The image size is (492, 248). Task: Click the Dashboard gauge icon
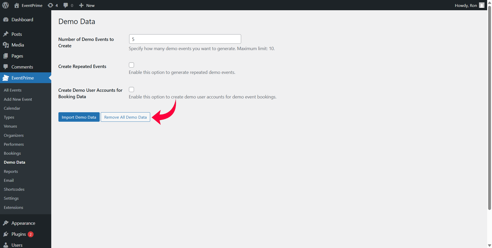pyautogui.click(x=6, y=20)
